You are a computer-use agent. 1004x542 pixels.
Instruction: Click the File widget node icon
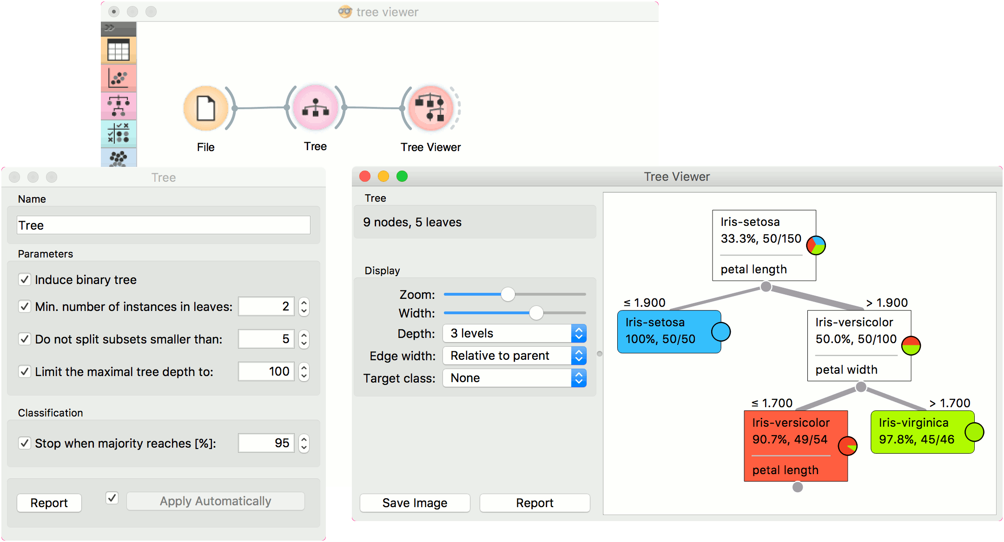coord(206,108)
